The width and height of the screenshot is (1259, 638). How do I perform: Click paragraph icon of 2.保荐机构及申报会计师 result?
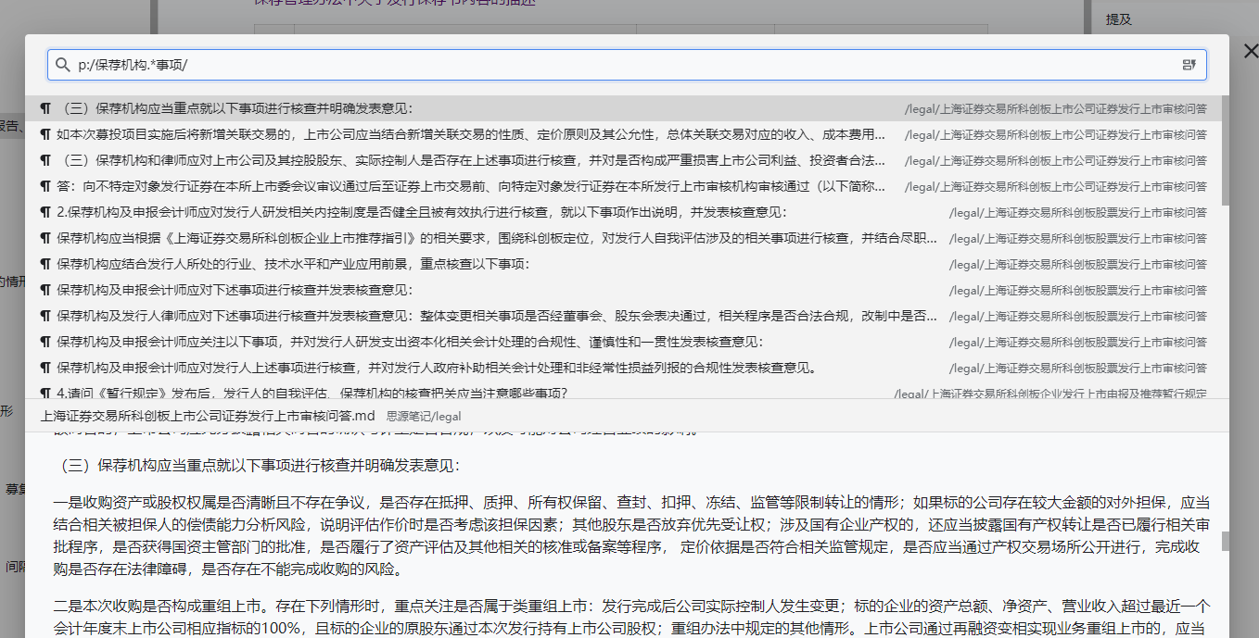(45, 212)
